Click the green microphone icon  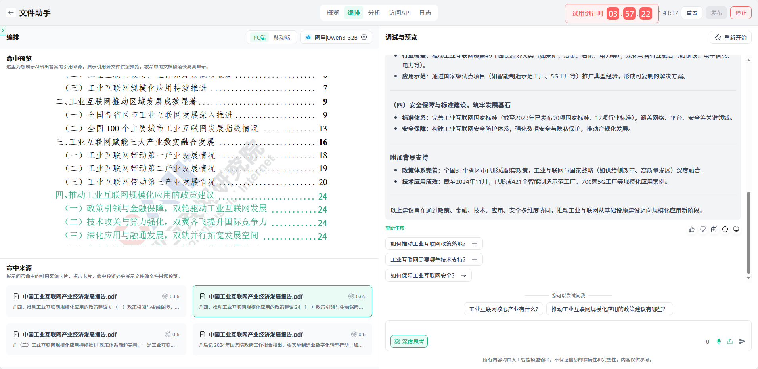(719, 341)
